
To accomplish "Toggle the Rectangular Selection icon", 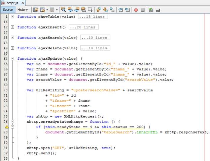I will point(90,10).
